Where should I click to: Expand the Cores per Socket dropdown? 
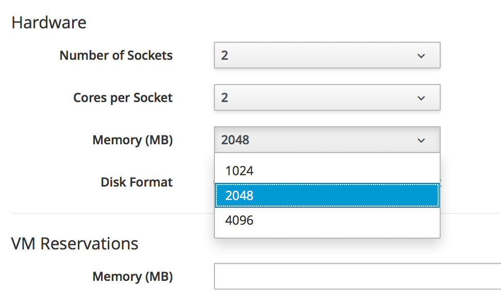tap(327, 98)
